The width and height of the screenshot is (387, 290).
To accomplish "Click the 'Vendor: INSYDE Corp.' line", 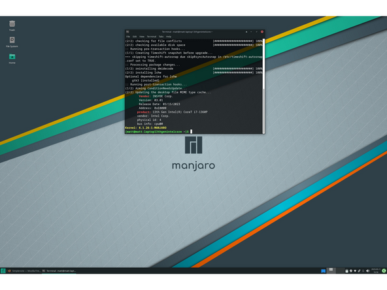I will coord(156,96).
